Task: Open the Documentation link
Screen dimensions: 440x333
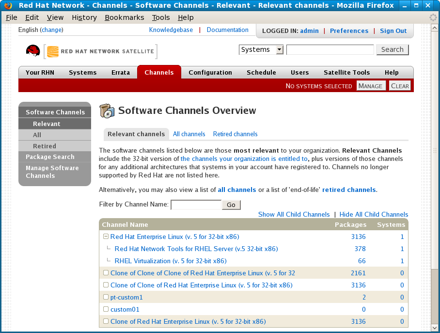Action: pyautogui.click(x=228, y=30)
